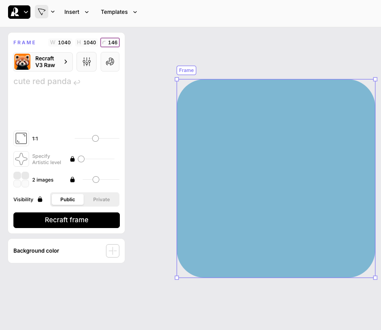Click the cute red panda prompt field
The height and width of the screenshot is (330, 381).
pos(66,102)
